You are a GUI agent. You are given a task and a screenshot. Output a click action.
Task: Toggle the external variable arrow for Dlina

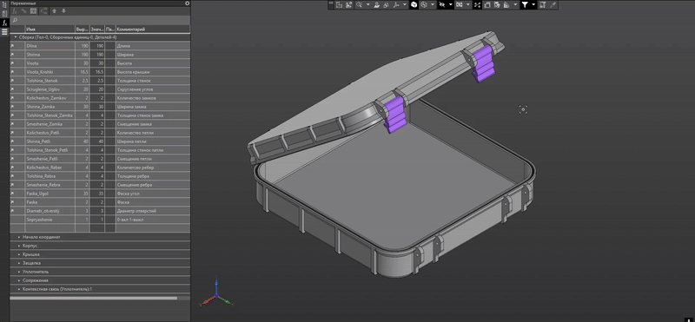(12, 46)
